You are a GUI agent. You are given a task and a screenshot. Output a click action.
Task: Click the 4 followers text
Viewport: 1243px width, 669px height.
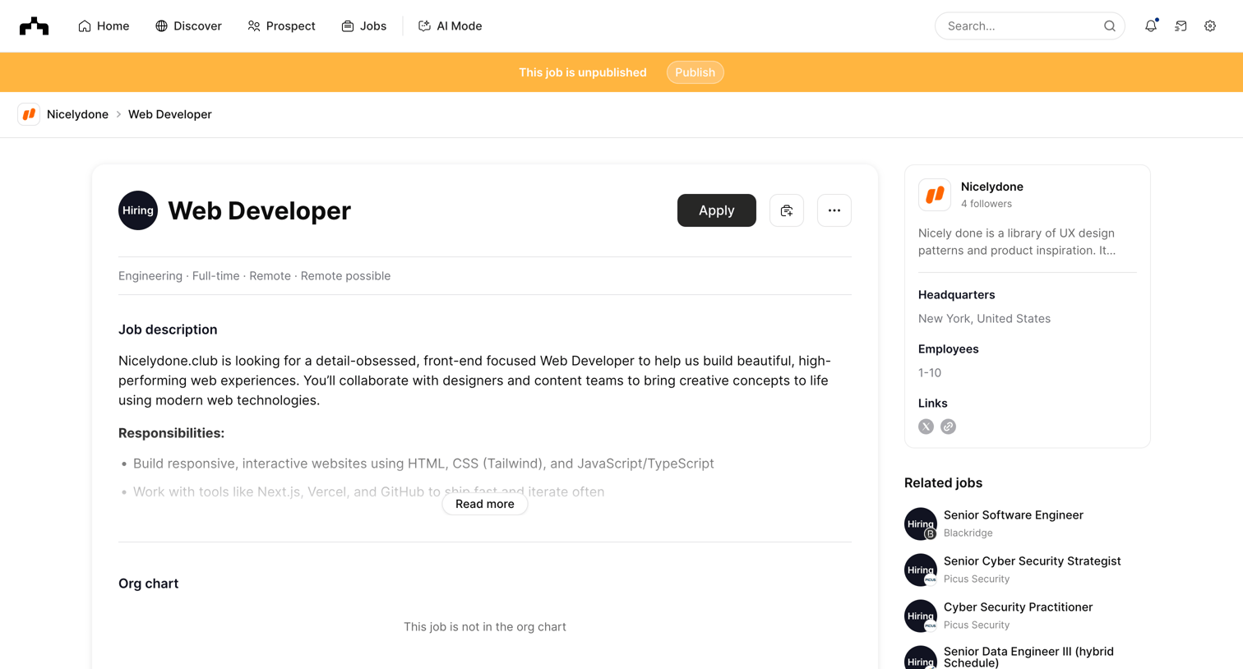[x=987, y=204]
